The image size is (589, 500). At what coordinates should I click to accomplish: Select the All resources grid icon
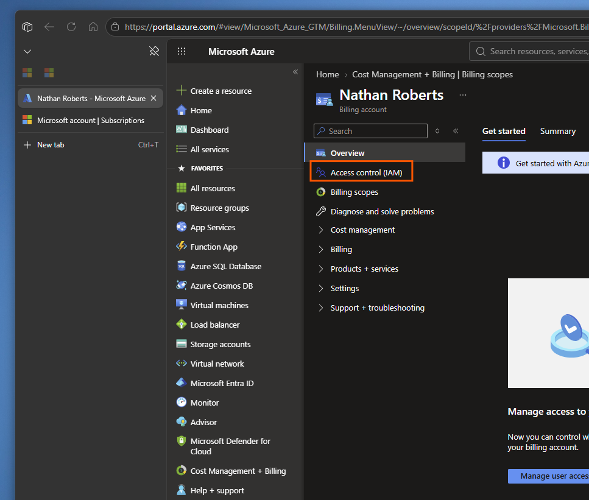point(182,188)
